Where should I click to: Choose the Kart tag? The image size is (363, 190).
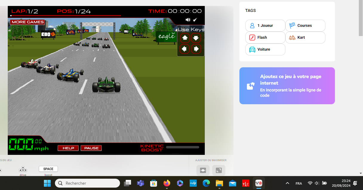pyautogui.click(x=305, y=38)
